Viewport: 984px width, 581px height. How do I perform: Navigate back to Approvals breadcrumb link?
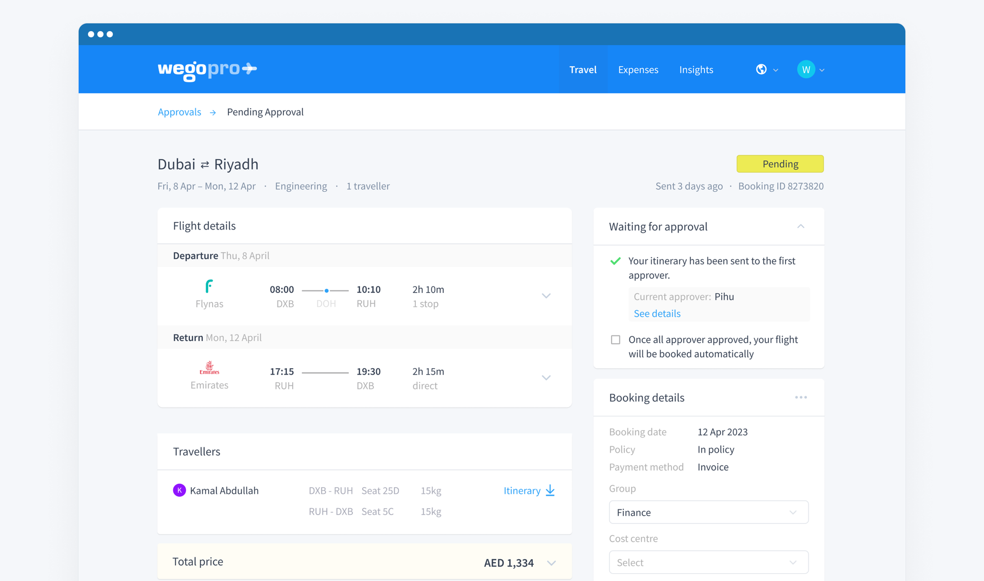pyautogui.click(x=179, y=112)
